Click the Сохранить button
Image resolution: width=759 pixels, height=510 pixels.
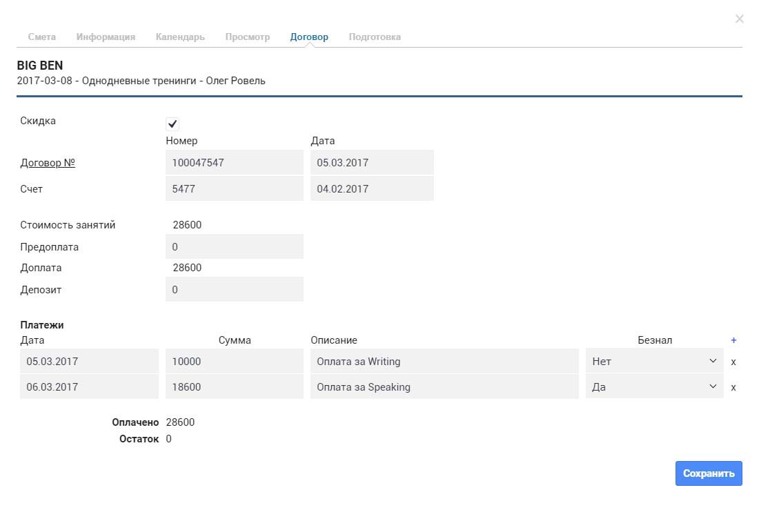point(709,473)
